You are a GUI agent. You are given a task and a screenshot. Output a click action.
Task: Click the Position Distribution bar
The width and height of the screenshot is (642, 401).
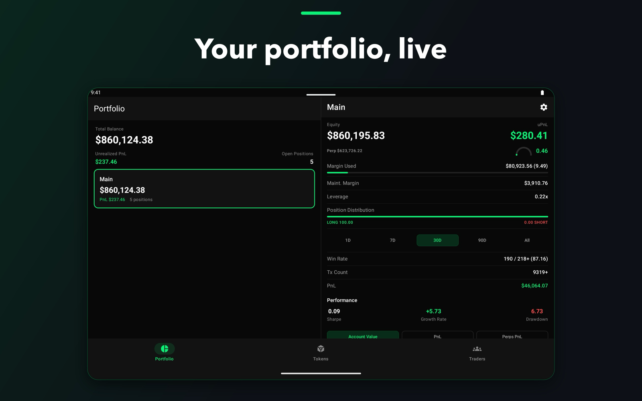(437, 217)
